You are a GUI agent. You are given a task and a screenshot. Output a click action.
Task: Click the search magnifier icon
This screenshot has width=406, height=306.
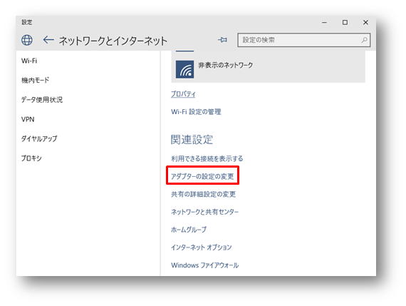click(364, 40)
